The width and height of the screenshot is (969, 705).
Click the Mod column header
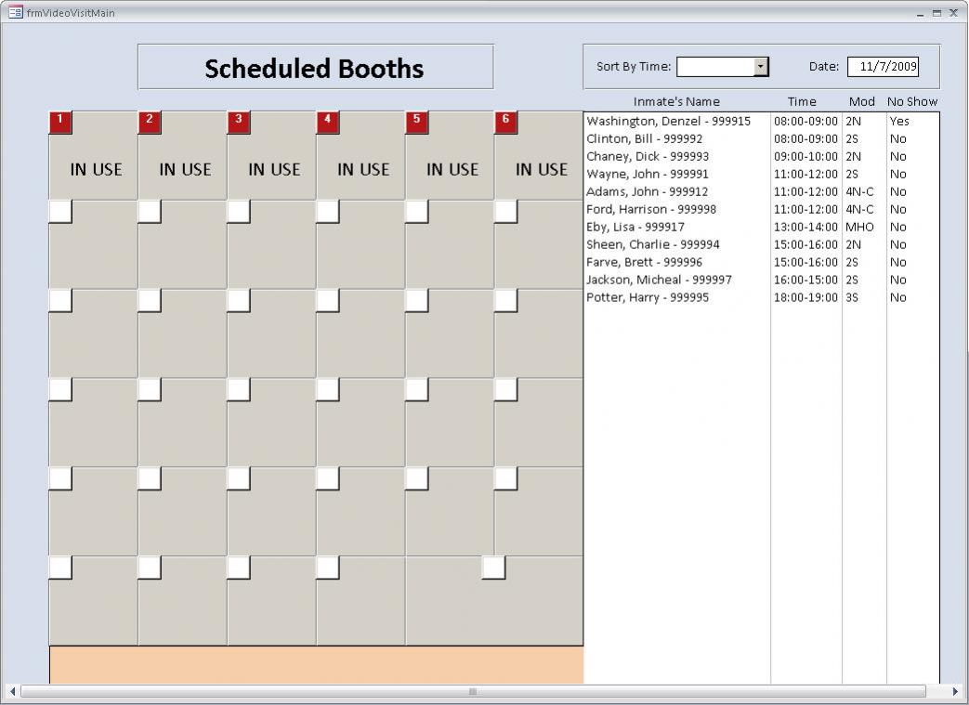click(x=861, y=102)
